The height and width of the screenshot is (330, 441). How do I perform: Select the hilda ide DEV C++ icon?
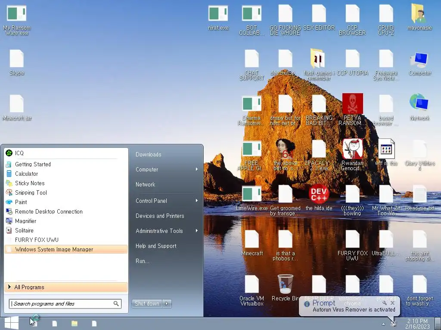point(319,198)
